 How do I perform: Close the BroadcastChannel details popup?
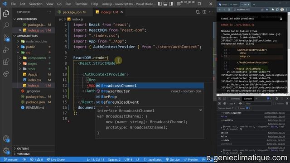click(x=200, y=110)
